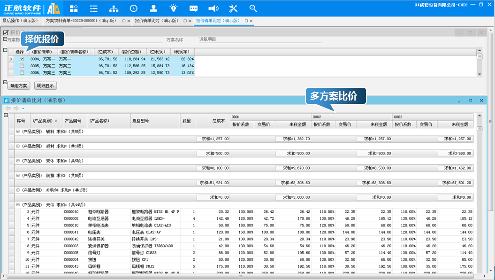This screenshot has width=495, height=280.
Task: Open the dashboard grid icon in top toolbar
Action: (74, 8)
